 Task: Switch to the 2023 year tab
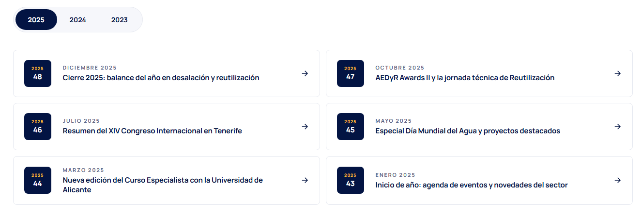(x=120, y=20)
